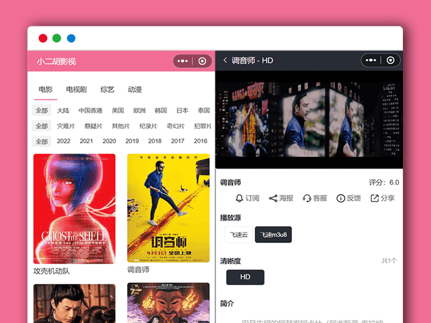This screenshot has width=431, height=323.
Task: Switch playback source to 飞速m3u8
Action: 274,234
